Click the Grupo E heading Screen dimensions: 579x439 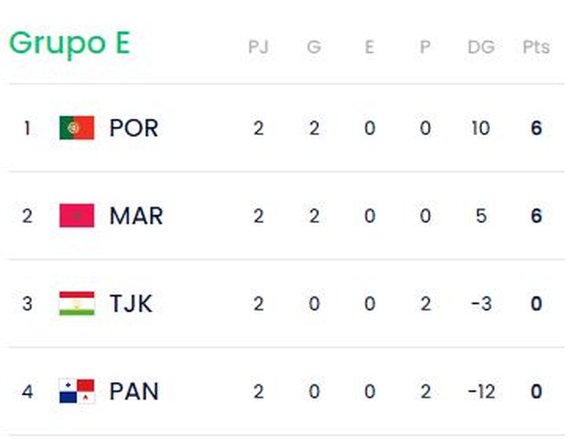[x=69, y=43]
